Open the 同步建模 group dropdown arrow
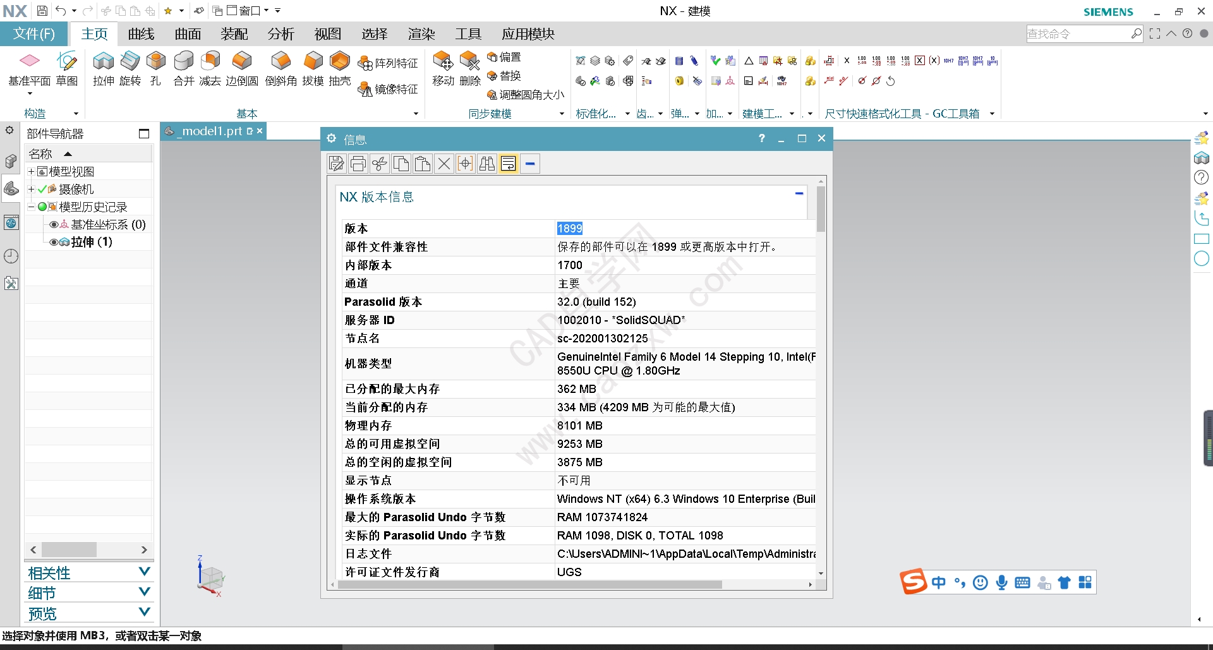 pyautogui.click(x=562, y=114)
